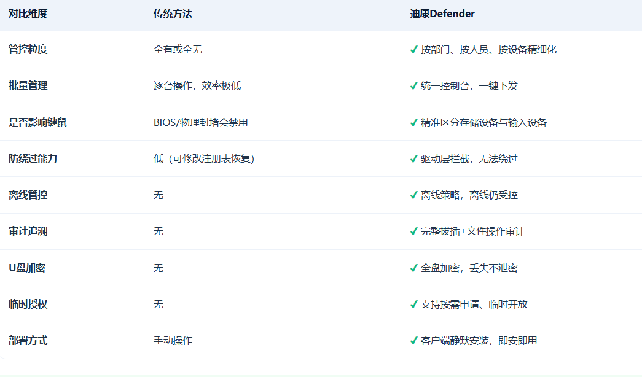The width and height of the screenshot is (642, 377).
Task: Click the checkmark beside 全盘加密，丢失不泄密
Action: (414, 268)
